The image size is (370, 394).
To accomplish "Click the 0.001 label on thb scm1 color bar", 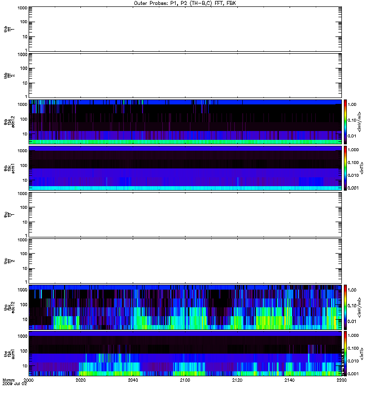I will pos(353,188).
